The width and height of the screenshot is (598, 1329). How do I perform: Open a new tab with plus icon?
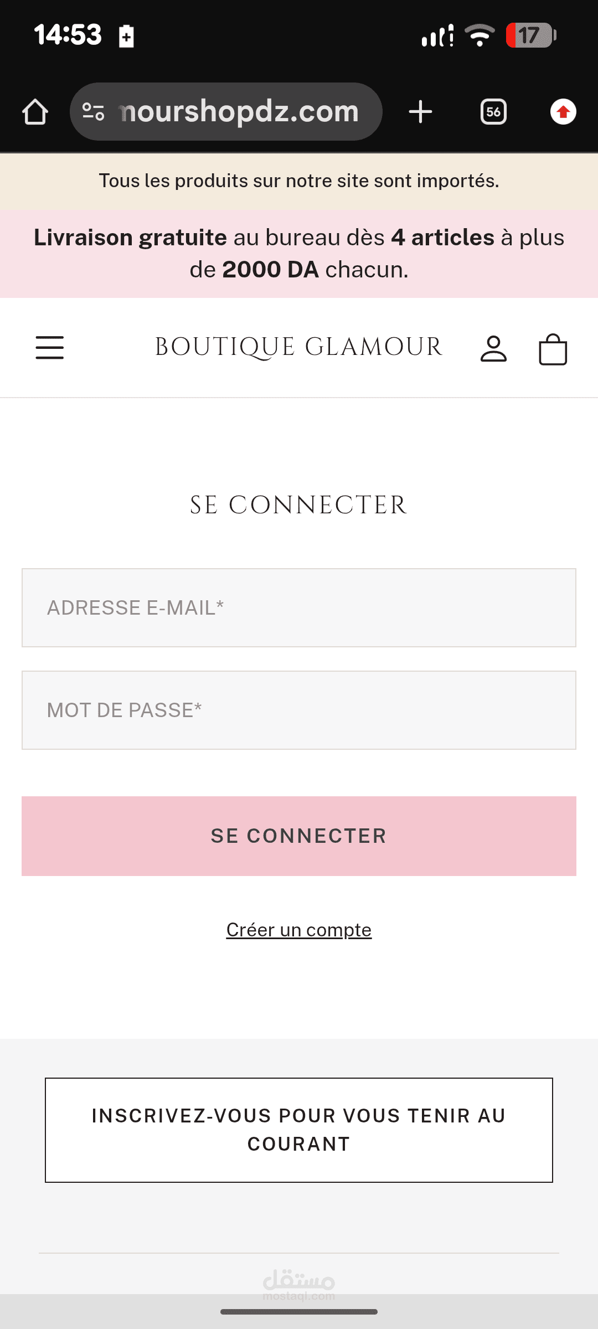coord(420,112)
